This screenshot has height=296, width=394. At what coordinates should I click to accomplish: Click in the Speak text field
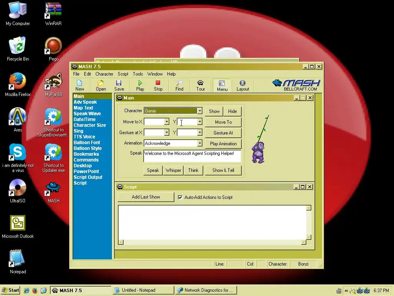(x=192, y=156)
